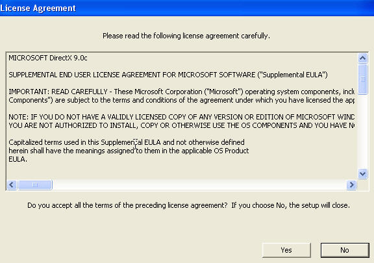374x263 pixels.
Task: Click the vertical scrollbar track below the thumb
Action: click(362, 131)
